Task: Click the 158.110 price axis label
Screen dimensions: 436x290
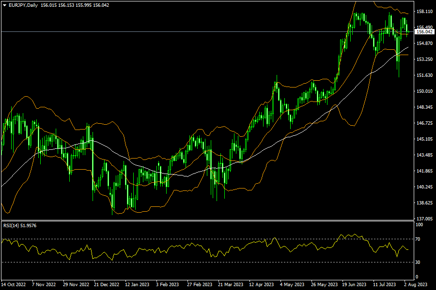Action: [x=424, y=12]
